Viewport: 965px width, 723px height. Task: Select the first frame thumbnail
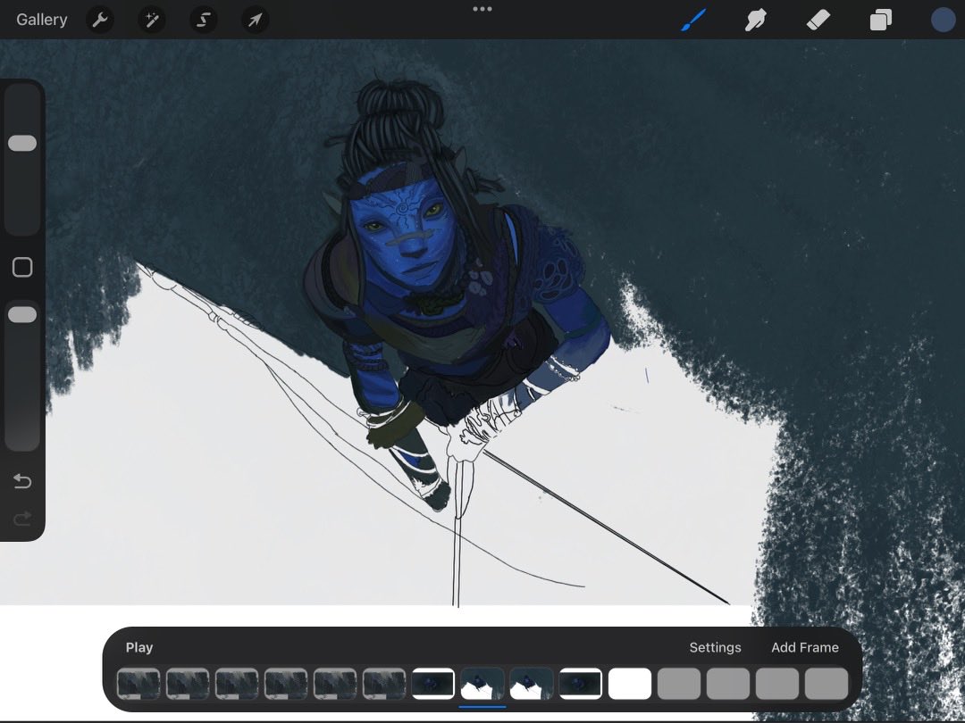(138, 684)
